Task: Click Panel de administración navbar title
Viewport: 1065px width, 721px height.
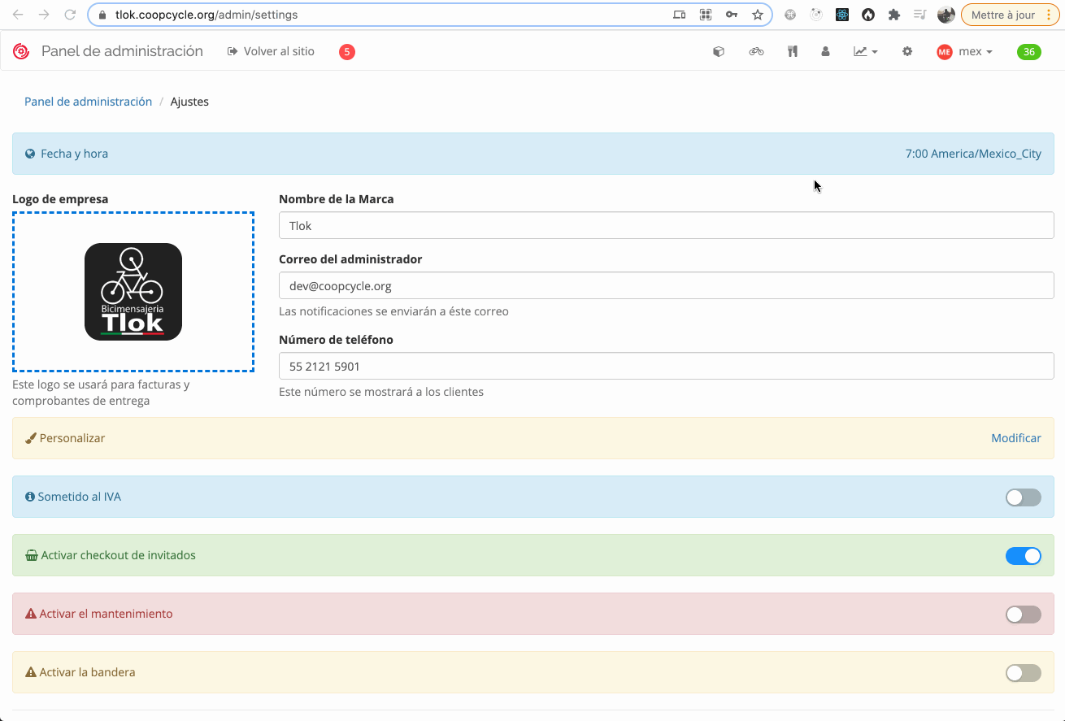Action: pos(122,51)
